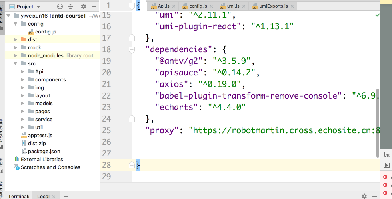The image size is (392, 199).
Task: Hide the Project panel with minus icon
Action: [x=94, y=6]
